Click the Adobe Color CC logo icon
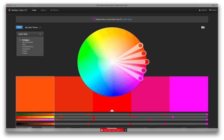 coord(9,10)
